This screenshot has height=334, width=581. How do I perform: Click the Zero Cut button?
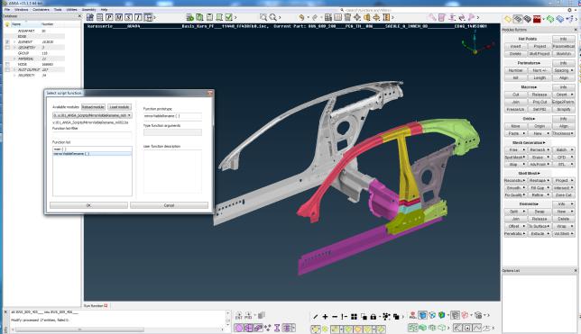[x=564, y=195]
